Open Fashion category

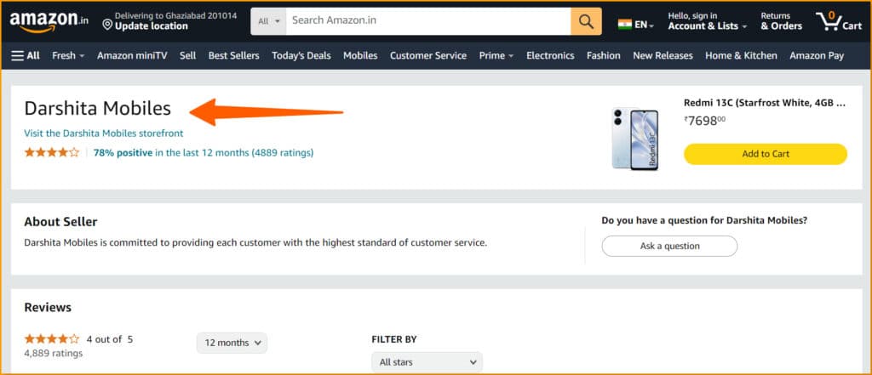604,55
